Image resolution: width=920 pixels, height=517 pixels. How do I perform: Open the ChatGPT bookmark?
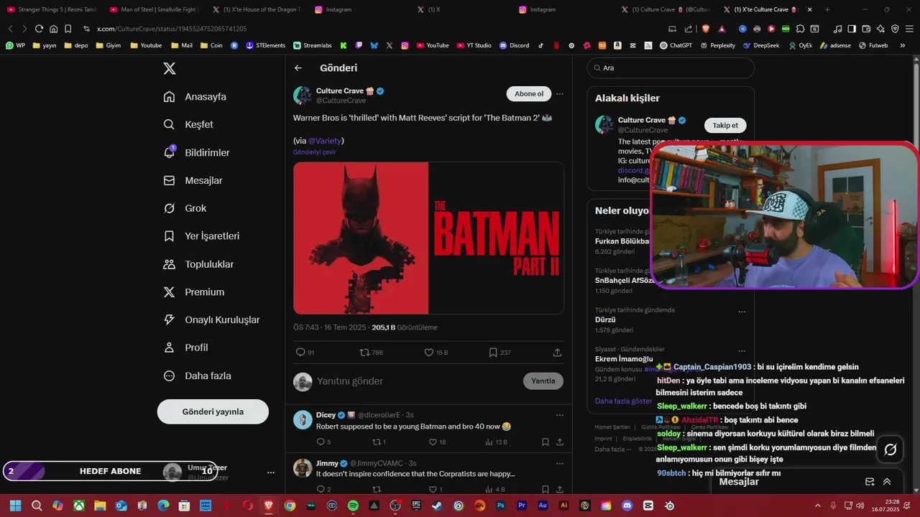[676, 45]
